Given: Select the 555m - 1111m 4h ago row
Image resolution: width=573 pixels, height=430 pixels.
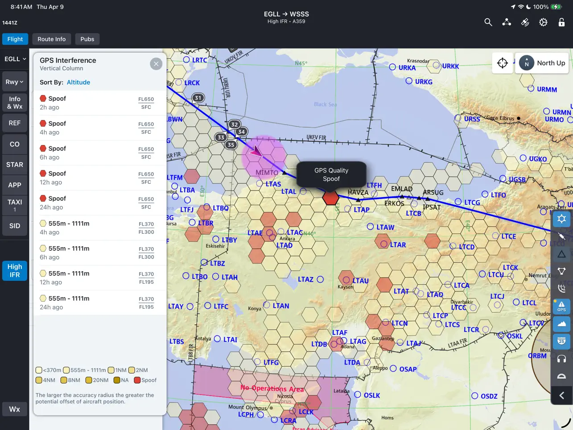Looking at the screenshot, I should [100, 228].
